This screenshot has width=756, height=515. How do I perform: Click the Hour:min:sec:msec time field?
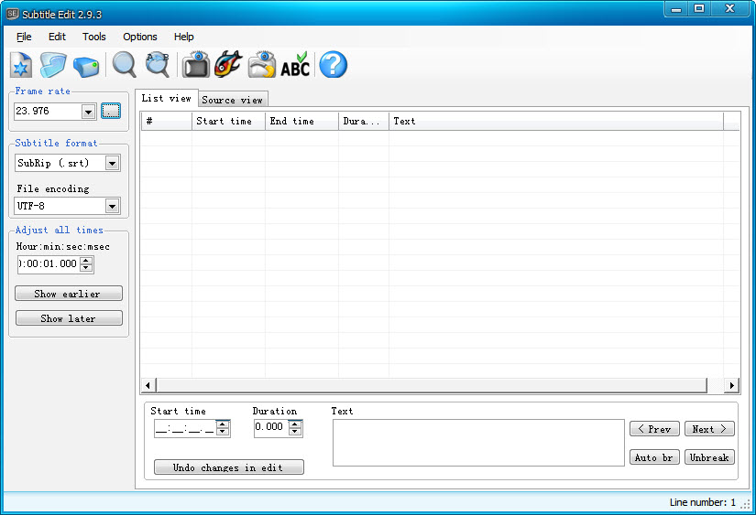[49, 264]
